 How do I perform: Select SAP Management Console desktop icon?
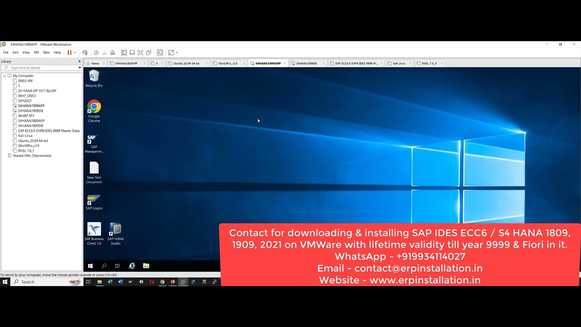[94, 144]
